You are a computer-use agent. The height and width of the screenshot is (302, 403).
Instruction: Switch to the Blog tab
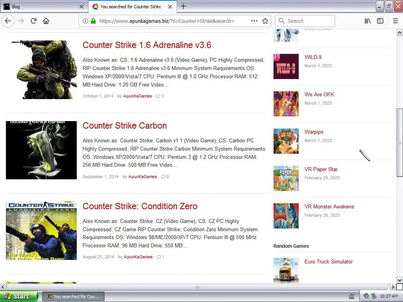(44, 7)
